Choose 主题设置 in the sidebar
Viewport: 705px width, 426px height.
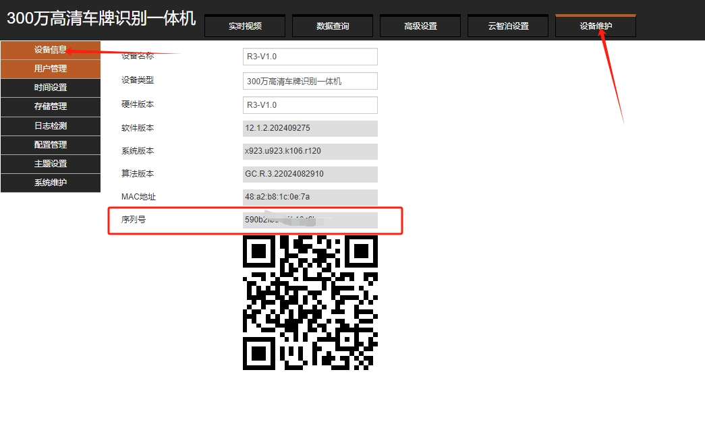51,164
